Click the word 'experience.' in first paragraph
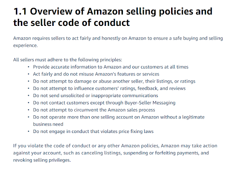 coord(25,45)
